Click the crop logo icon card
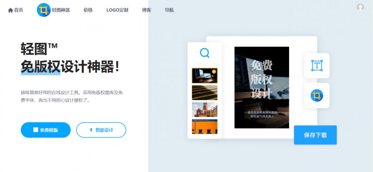 point(317,95)
